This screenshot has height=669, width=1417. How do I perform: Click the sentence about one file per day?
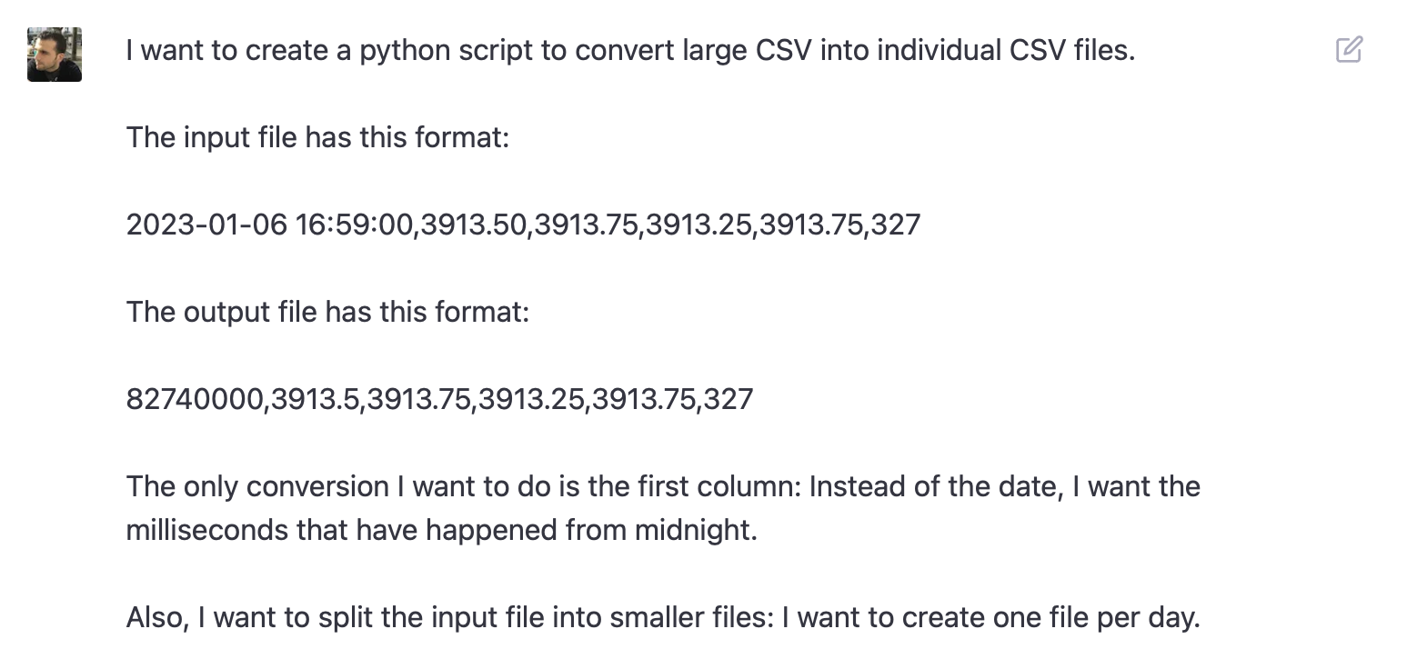click(x=663, y=617)
